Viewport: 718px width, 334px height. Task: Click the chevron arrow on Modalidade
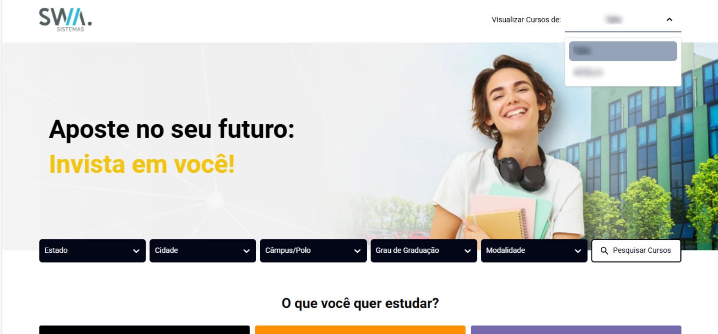578,251
